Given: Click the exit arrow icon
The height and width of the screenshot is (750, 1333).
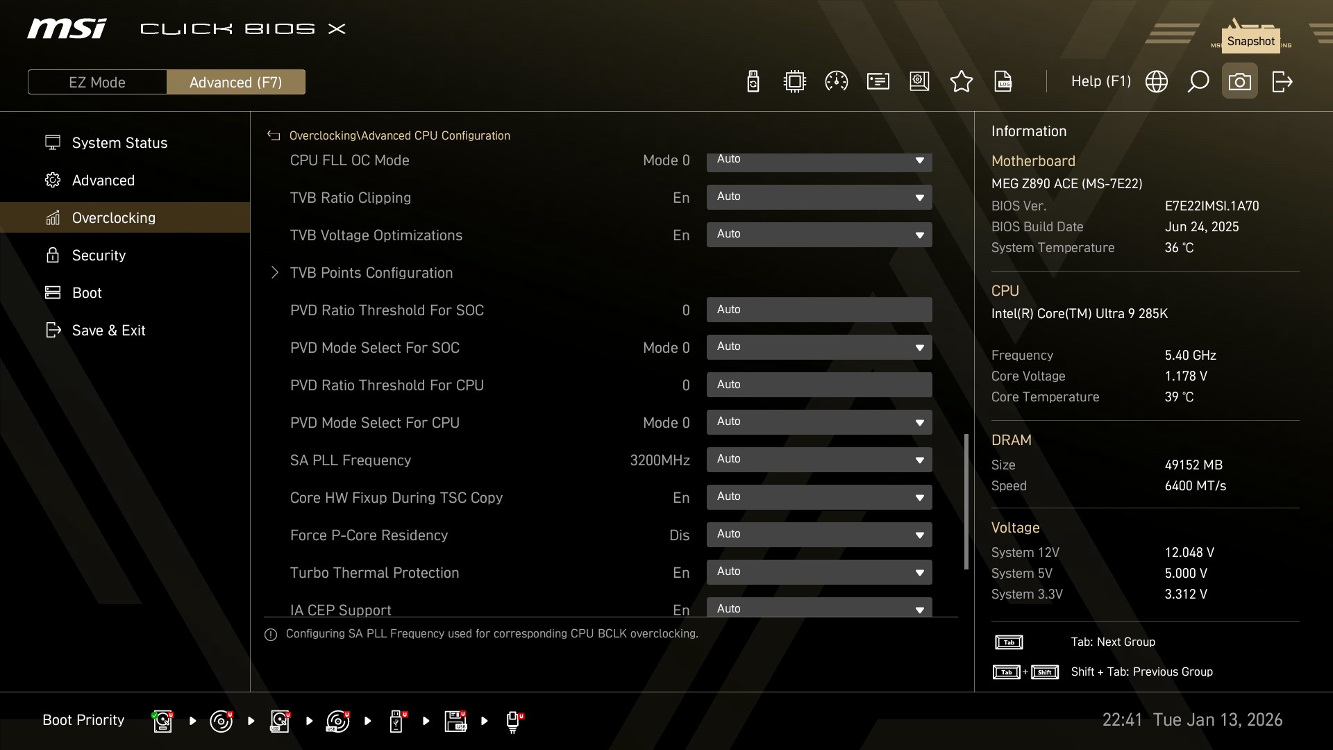Looking at the screenshot, I should tap(1282, 82).
